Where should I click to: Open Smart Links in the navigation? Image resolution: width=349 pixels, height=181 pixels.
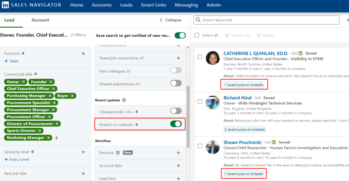pyautogui.click(x=153, y=5)
